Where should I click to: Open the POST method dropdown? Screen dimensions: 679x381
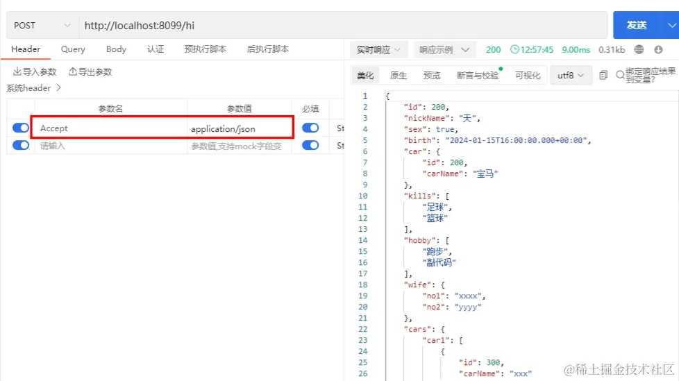click(42, 26)
